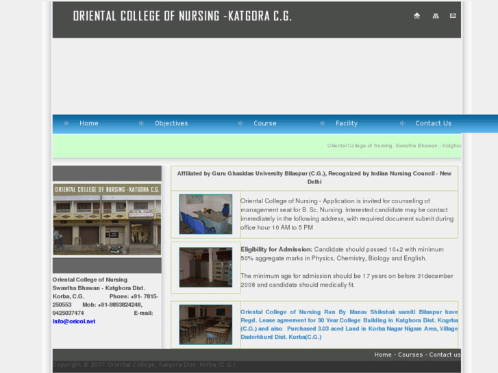Click the 'Eligibility for Admission:' text
This screenshot has width=498, height=373.
pos(276,250)
